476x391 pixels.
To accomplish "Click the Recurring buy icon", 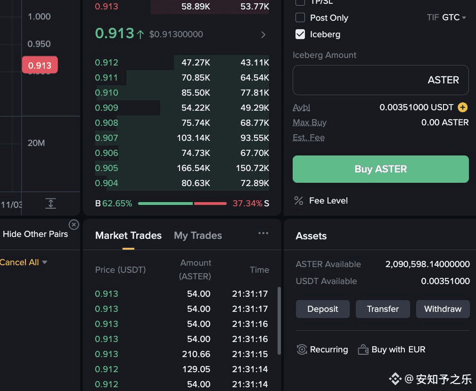I will (x=302, y=350).
